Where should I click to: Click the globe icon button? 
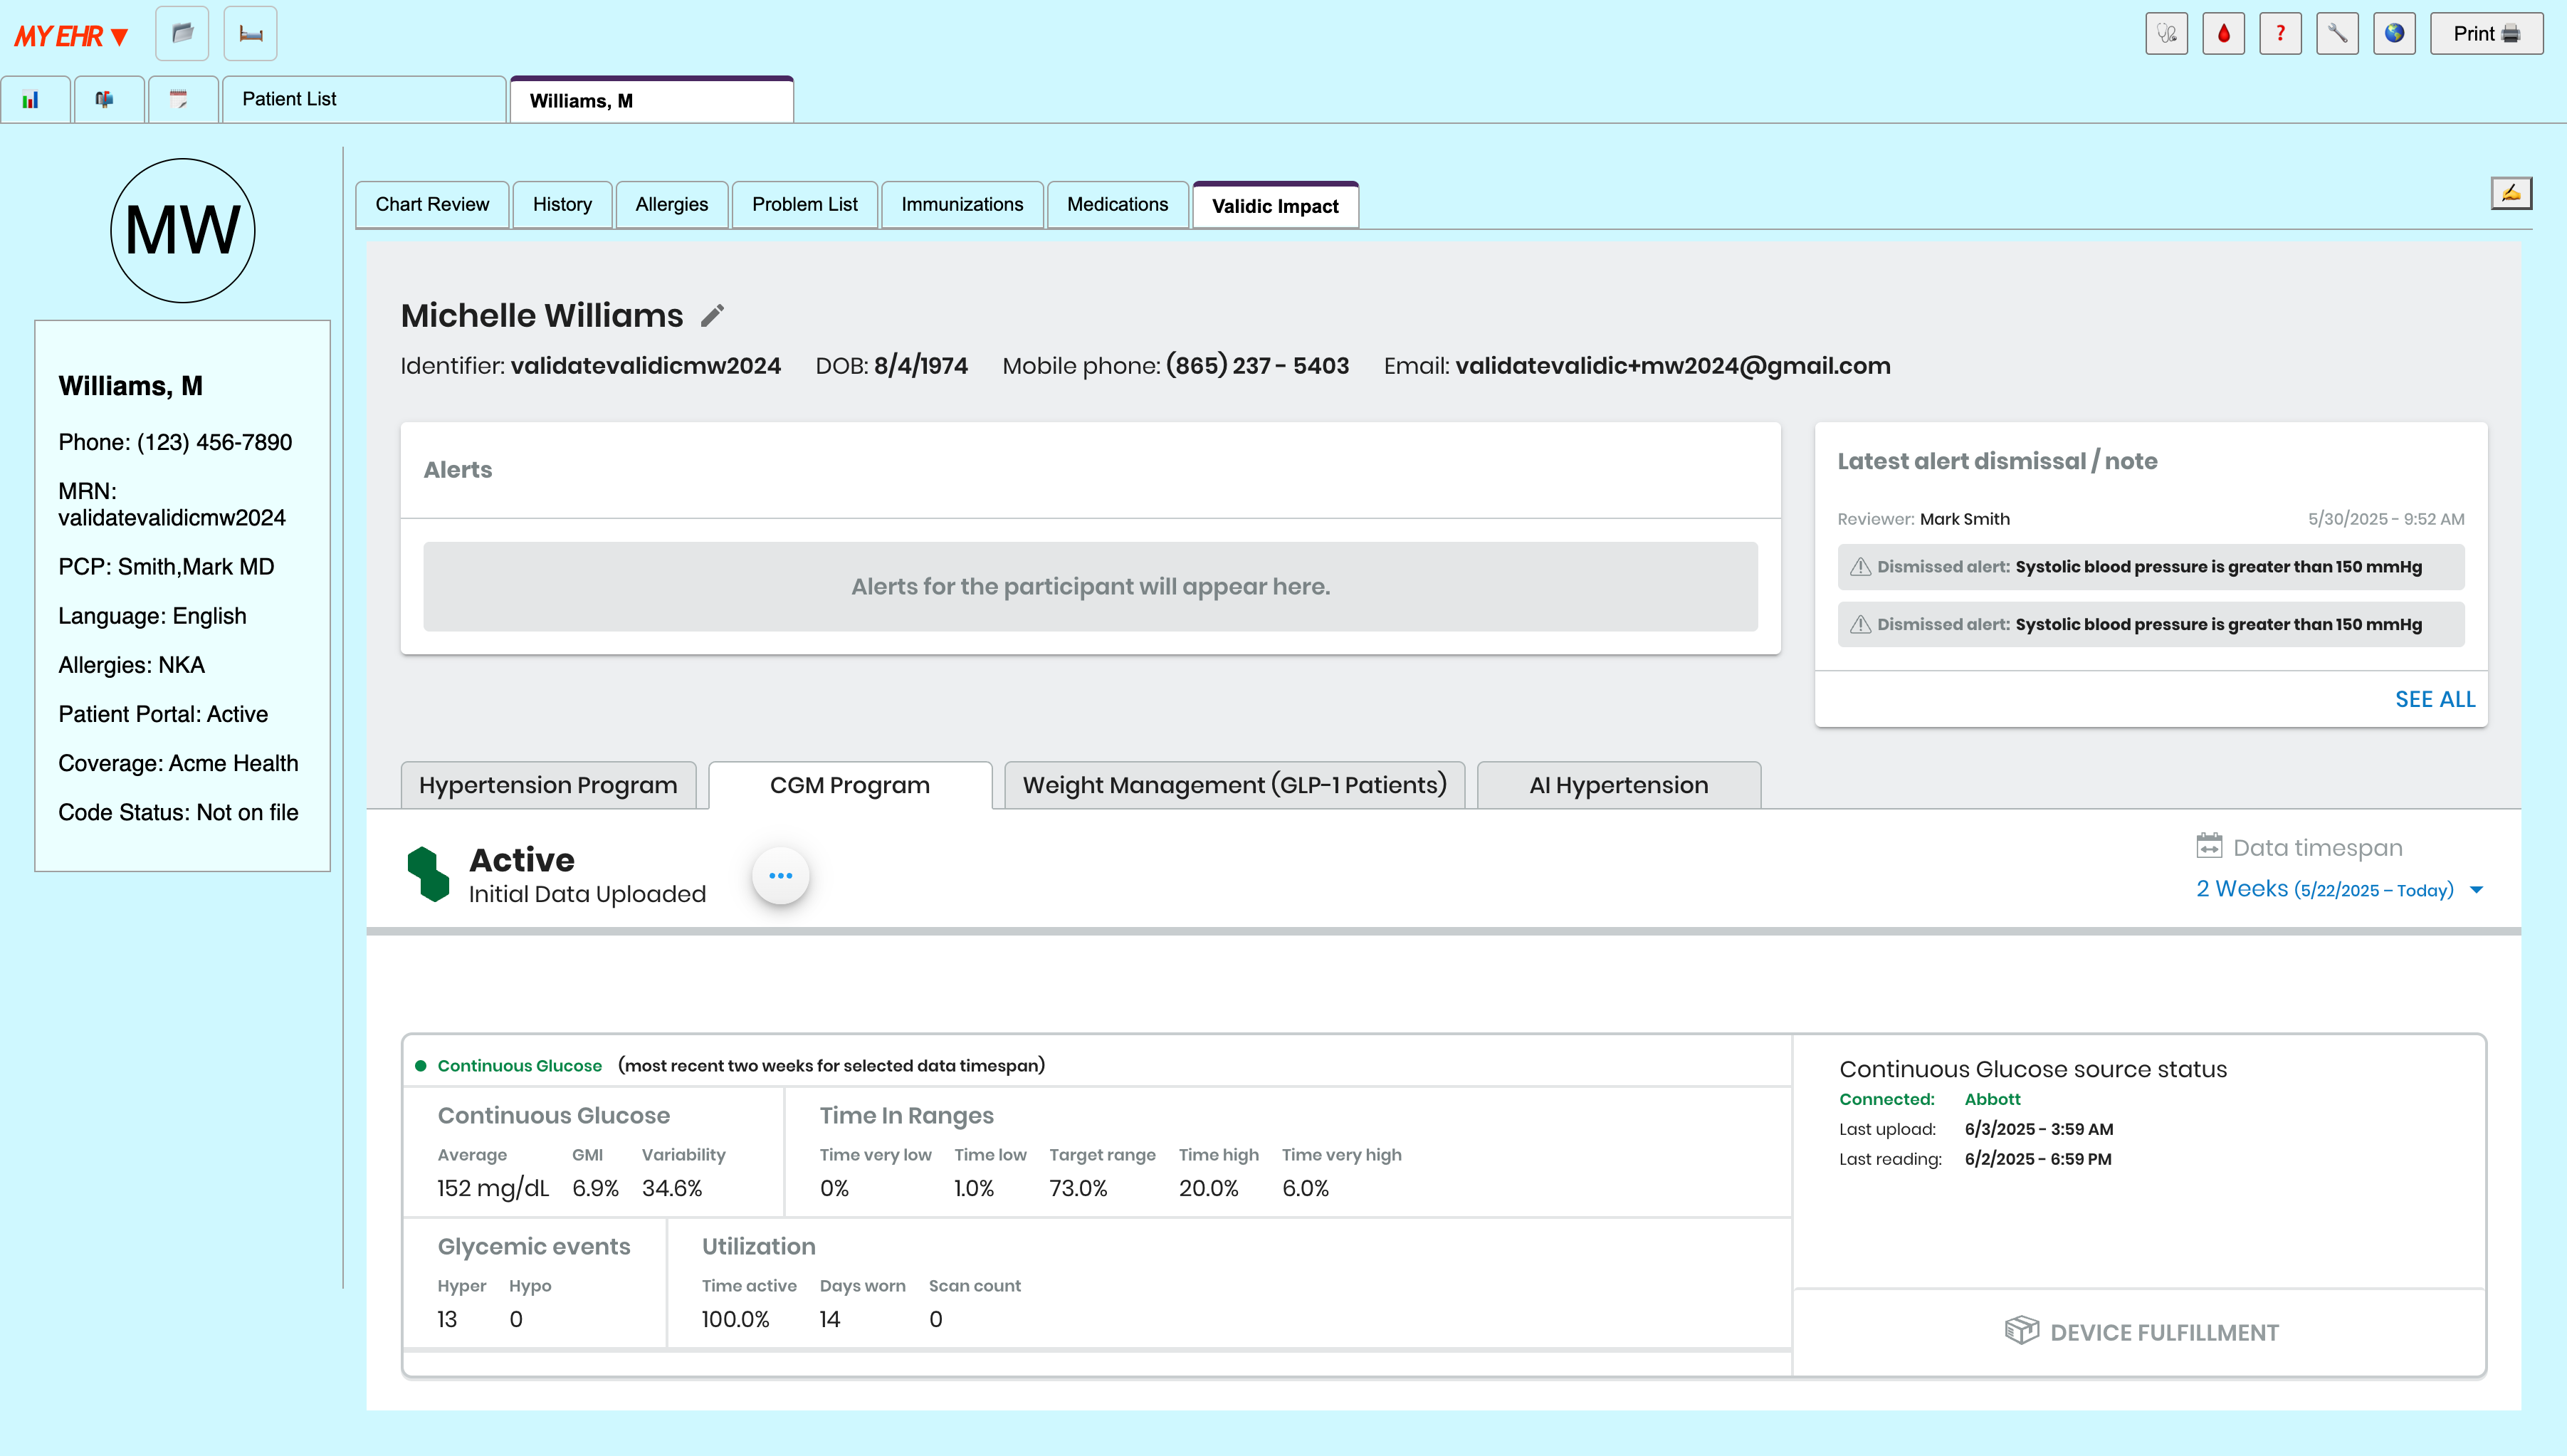click(x=2394, y=34)
